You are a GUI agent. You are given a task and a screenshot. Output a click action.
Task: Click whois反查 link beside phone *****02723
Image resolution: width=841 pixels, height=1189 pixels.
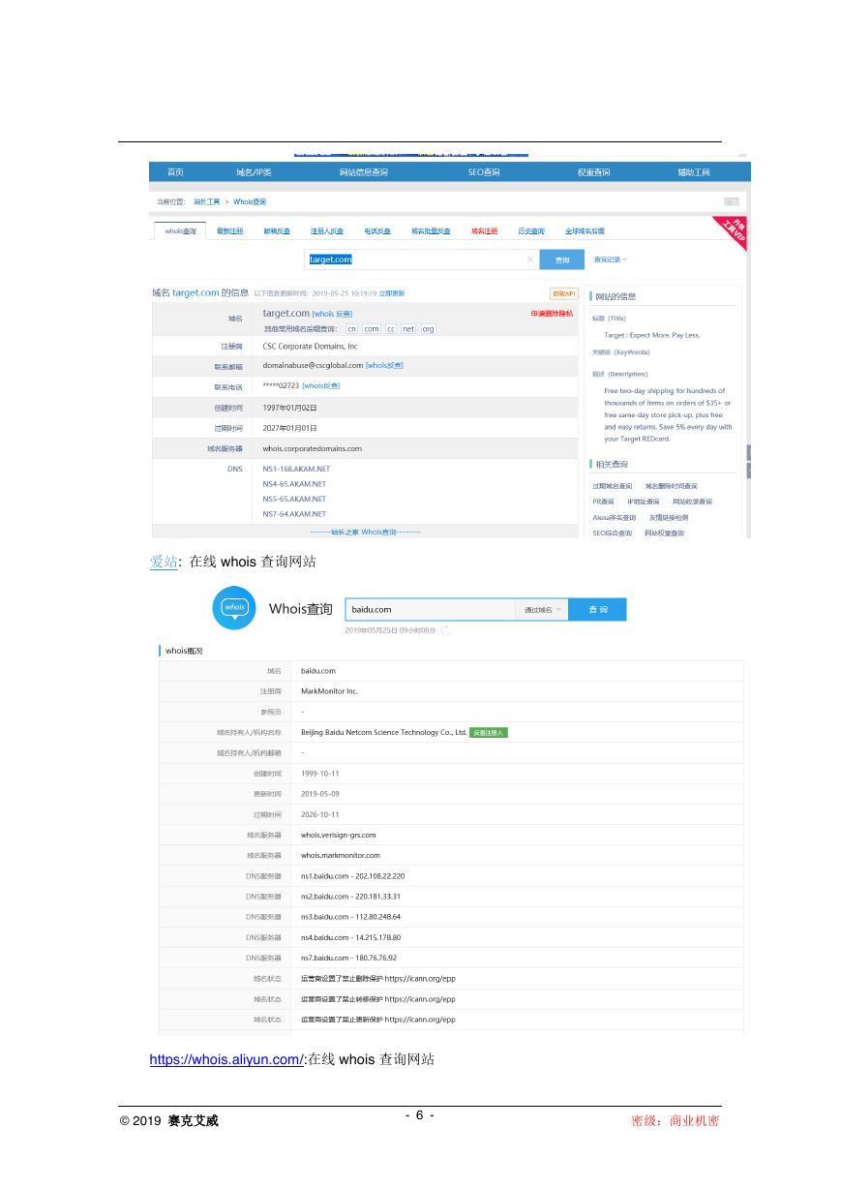pyautogui.click(x=320, y=386)
